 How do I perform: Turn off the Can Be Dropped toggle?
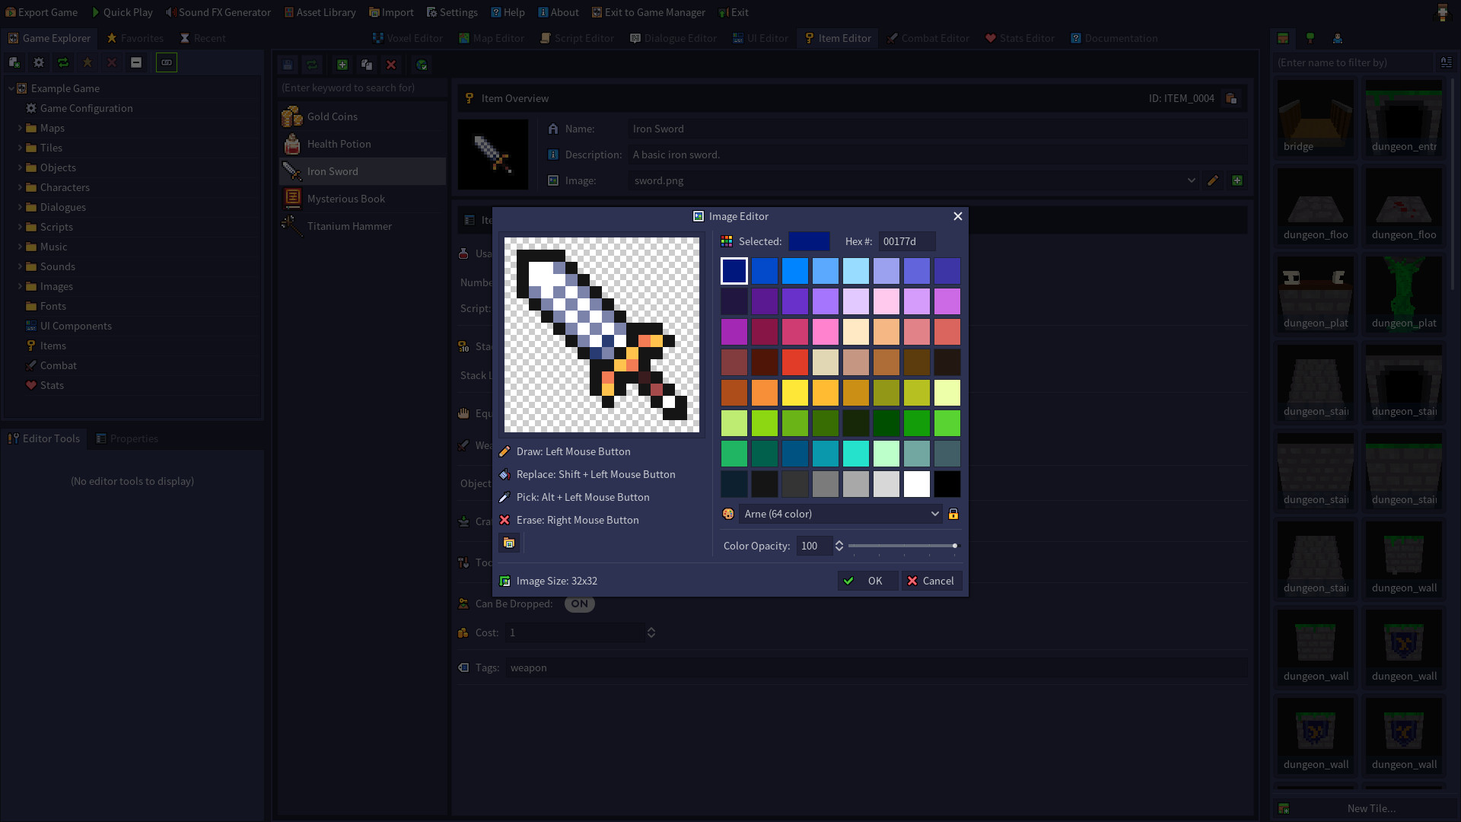(579, 604)
